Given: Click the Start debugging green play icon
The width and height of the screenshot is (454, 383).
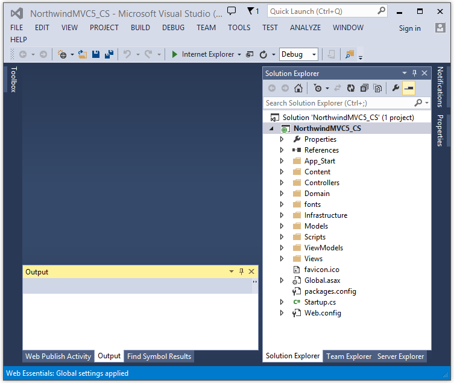Looking at the screenshot, I should pyautogui.click(x=174, y=54).
